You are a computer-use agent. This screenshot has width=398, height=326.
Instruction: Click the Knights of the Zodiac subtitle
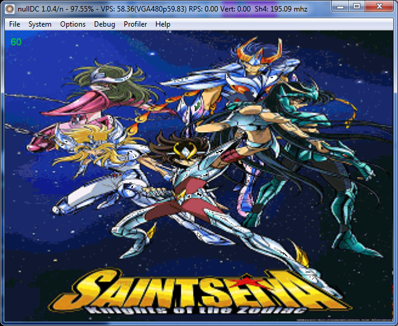point(195,310)
